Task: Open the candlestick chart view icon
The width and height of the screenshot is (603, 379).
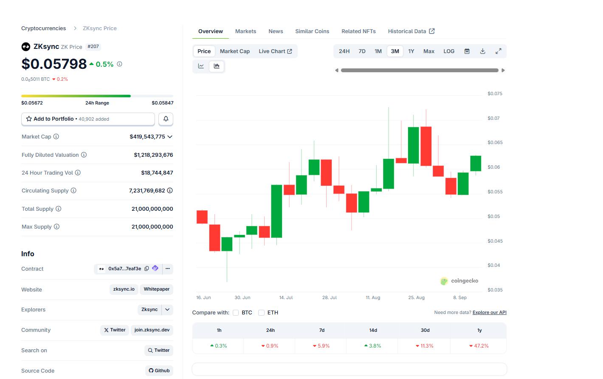Action: coord(217,66)
